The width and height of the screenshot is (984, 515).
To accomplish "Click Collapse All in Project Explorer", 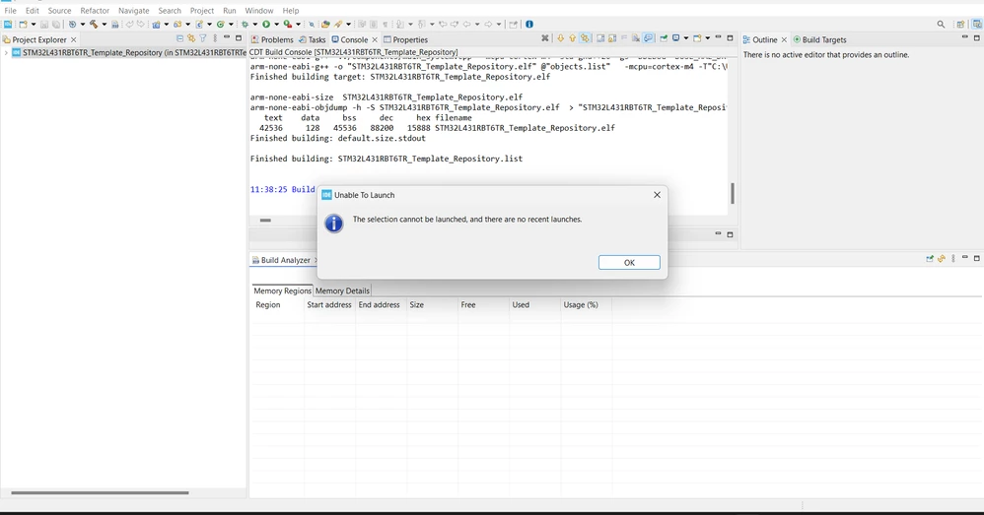I will tap(179, 38).
